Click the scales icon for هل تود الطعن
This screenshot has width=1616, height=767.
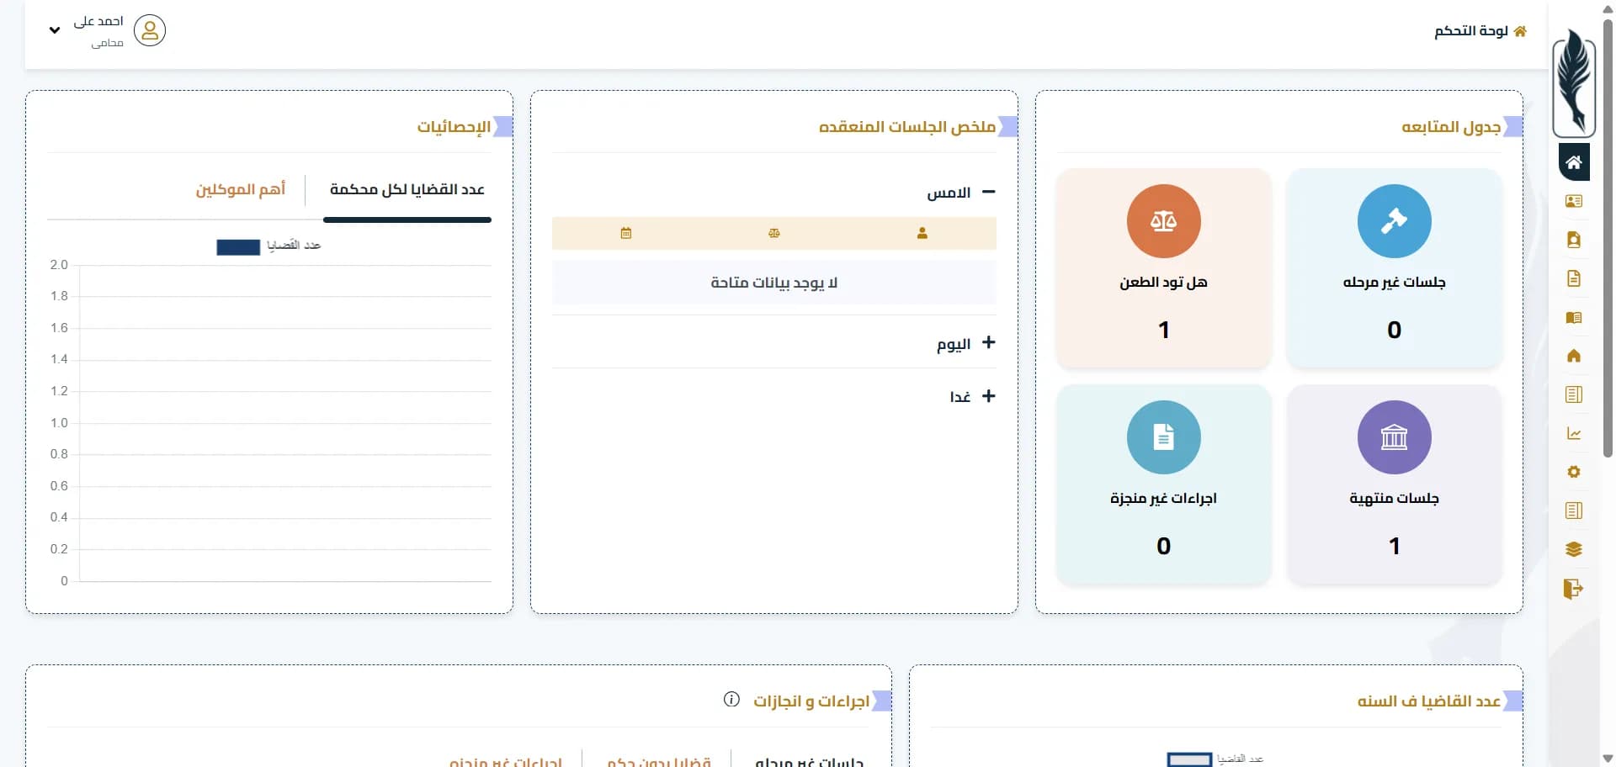tap(1163, 221)
